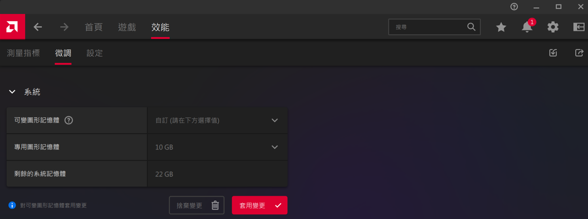Switch to the 遊戲 tab
The width and height of the screenshot is (588, 219).
tap(127, 27)
